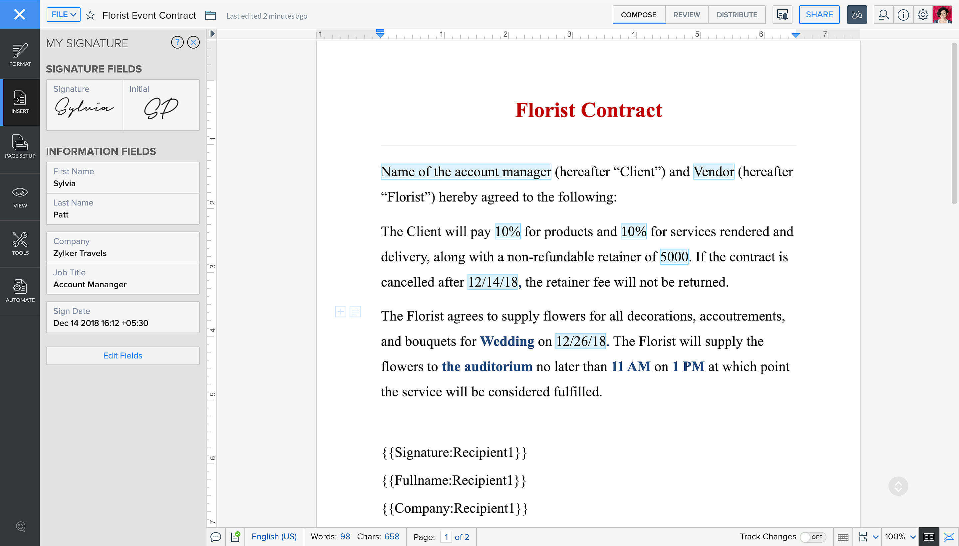Open the FILE dropdown menu
Viewport: 959px width, 546px height.
click(x=63, y=15)
